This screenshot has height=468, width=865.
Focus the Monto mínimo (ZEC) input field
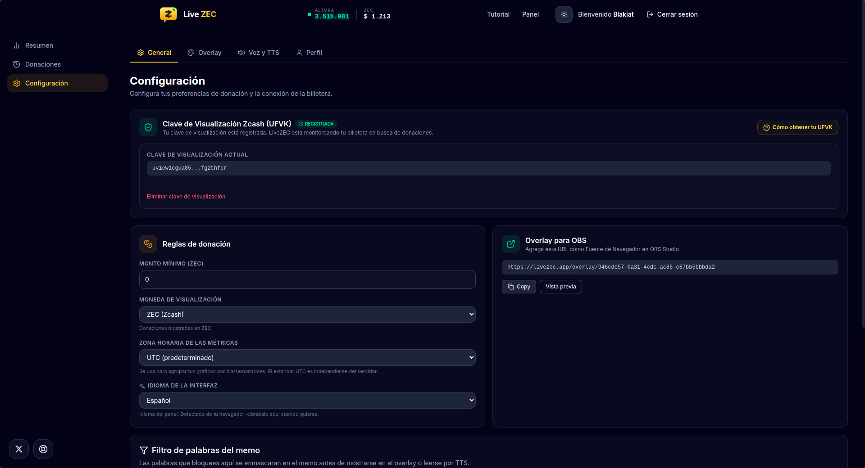coord(307,279)
